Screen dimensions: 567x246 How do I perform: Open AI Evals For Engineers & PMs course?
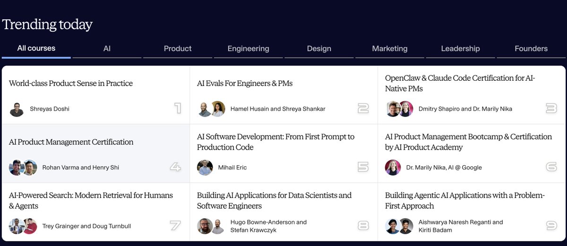245,84
